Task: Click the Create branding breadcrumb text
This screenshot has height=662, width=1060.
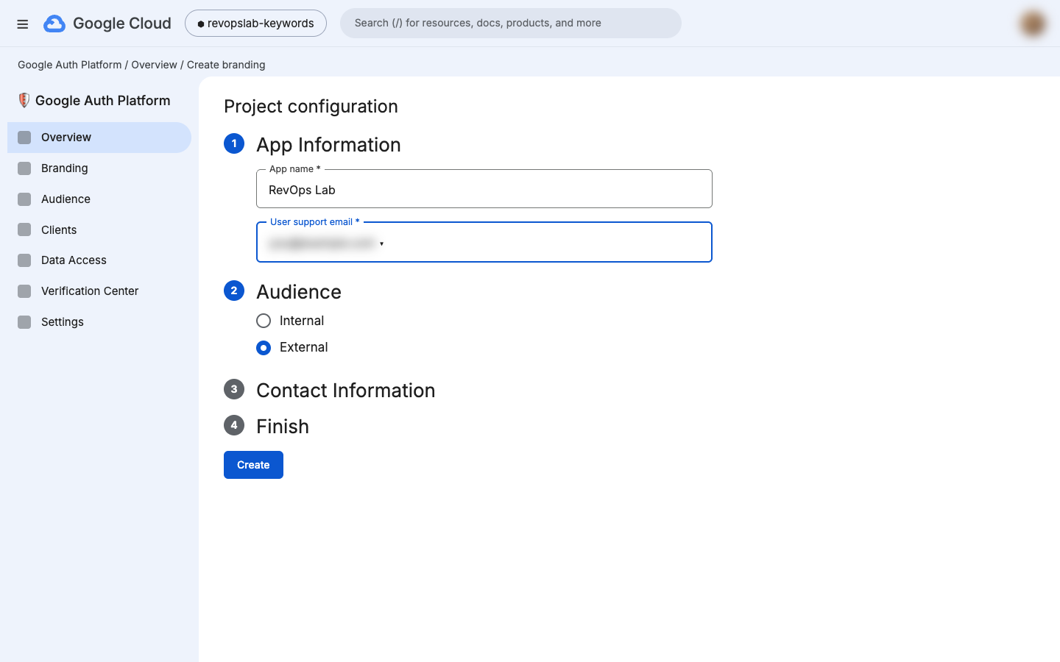Action: pos(226,65)
